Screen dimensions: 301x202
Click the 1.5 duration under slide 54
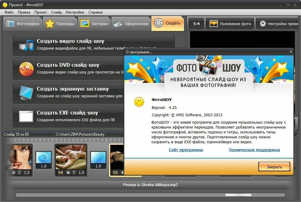[81, 173]
